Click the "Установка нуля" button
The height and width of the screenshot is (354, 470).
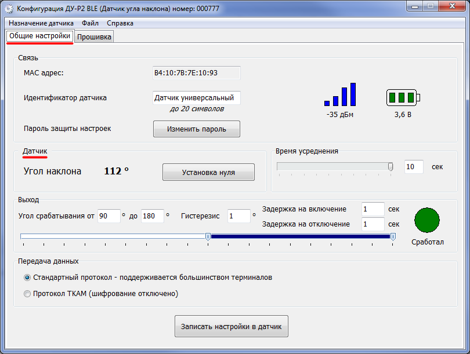click(209, 172)
